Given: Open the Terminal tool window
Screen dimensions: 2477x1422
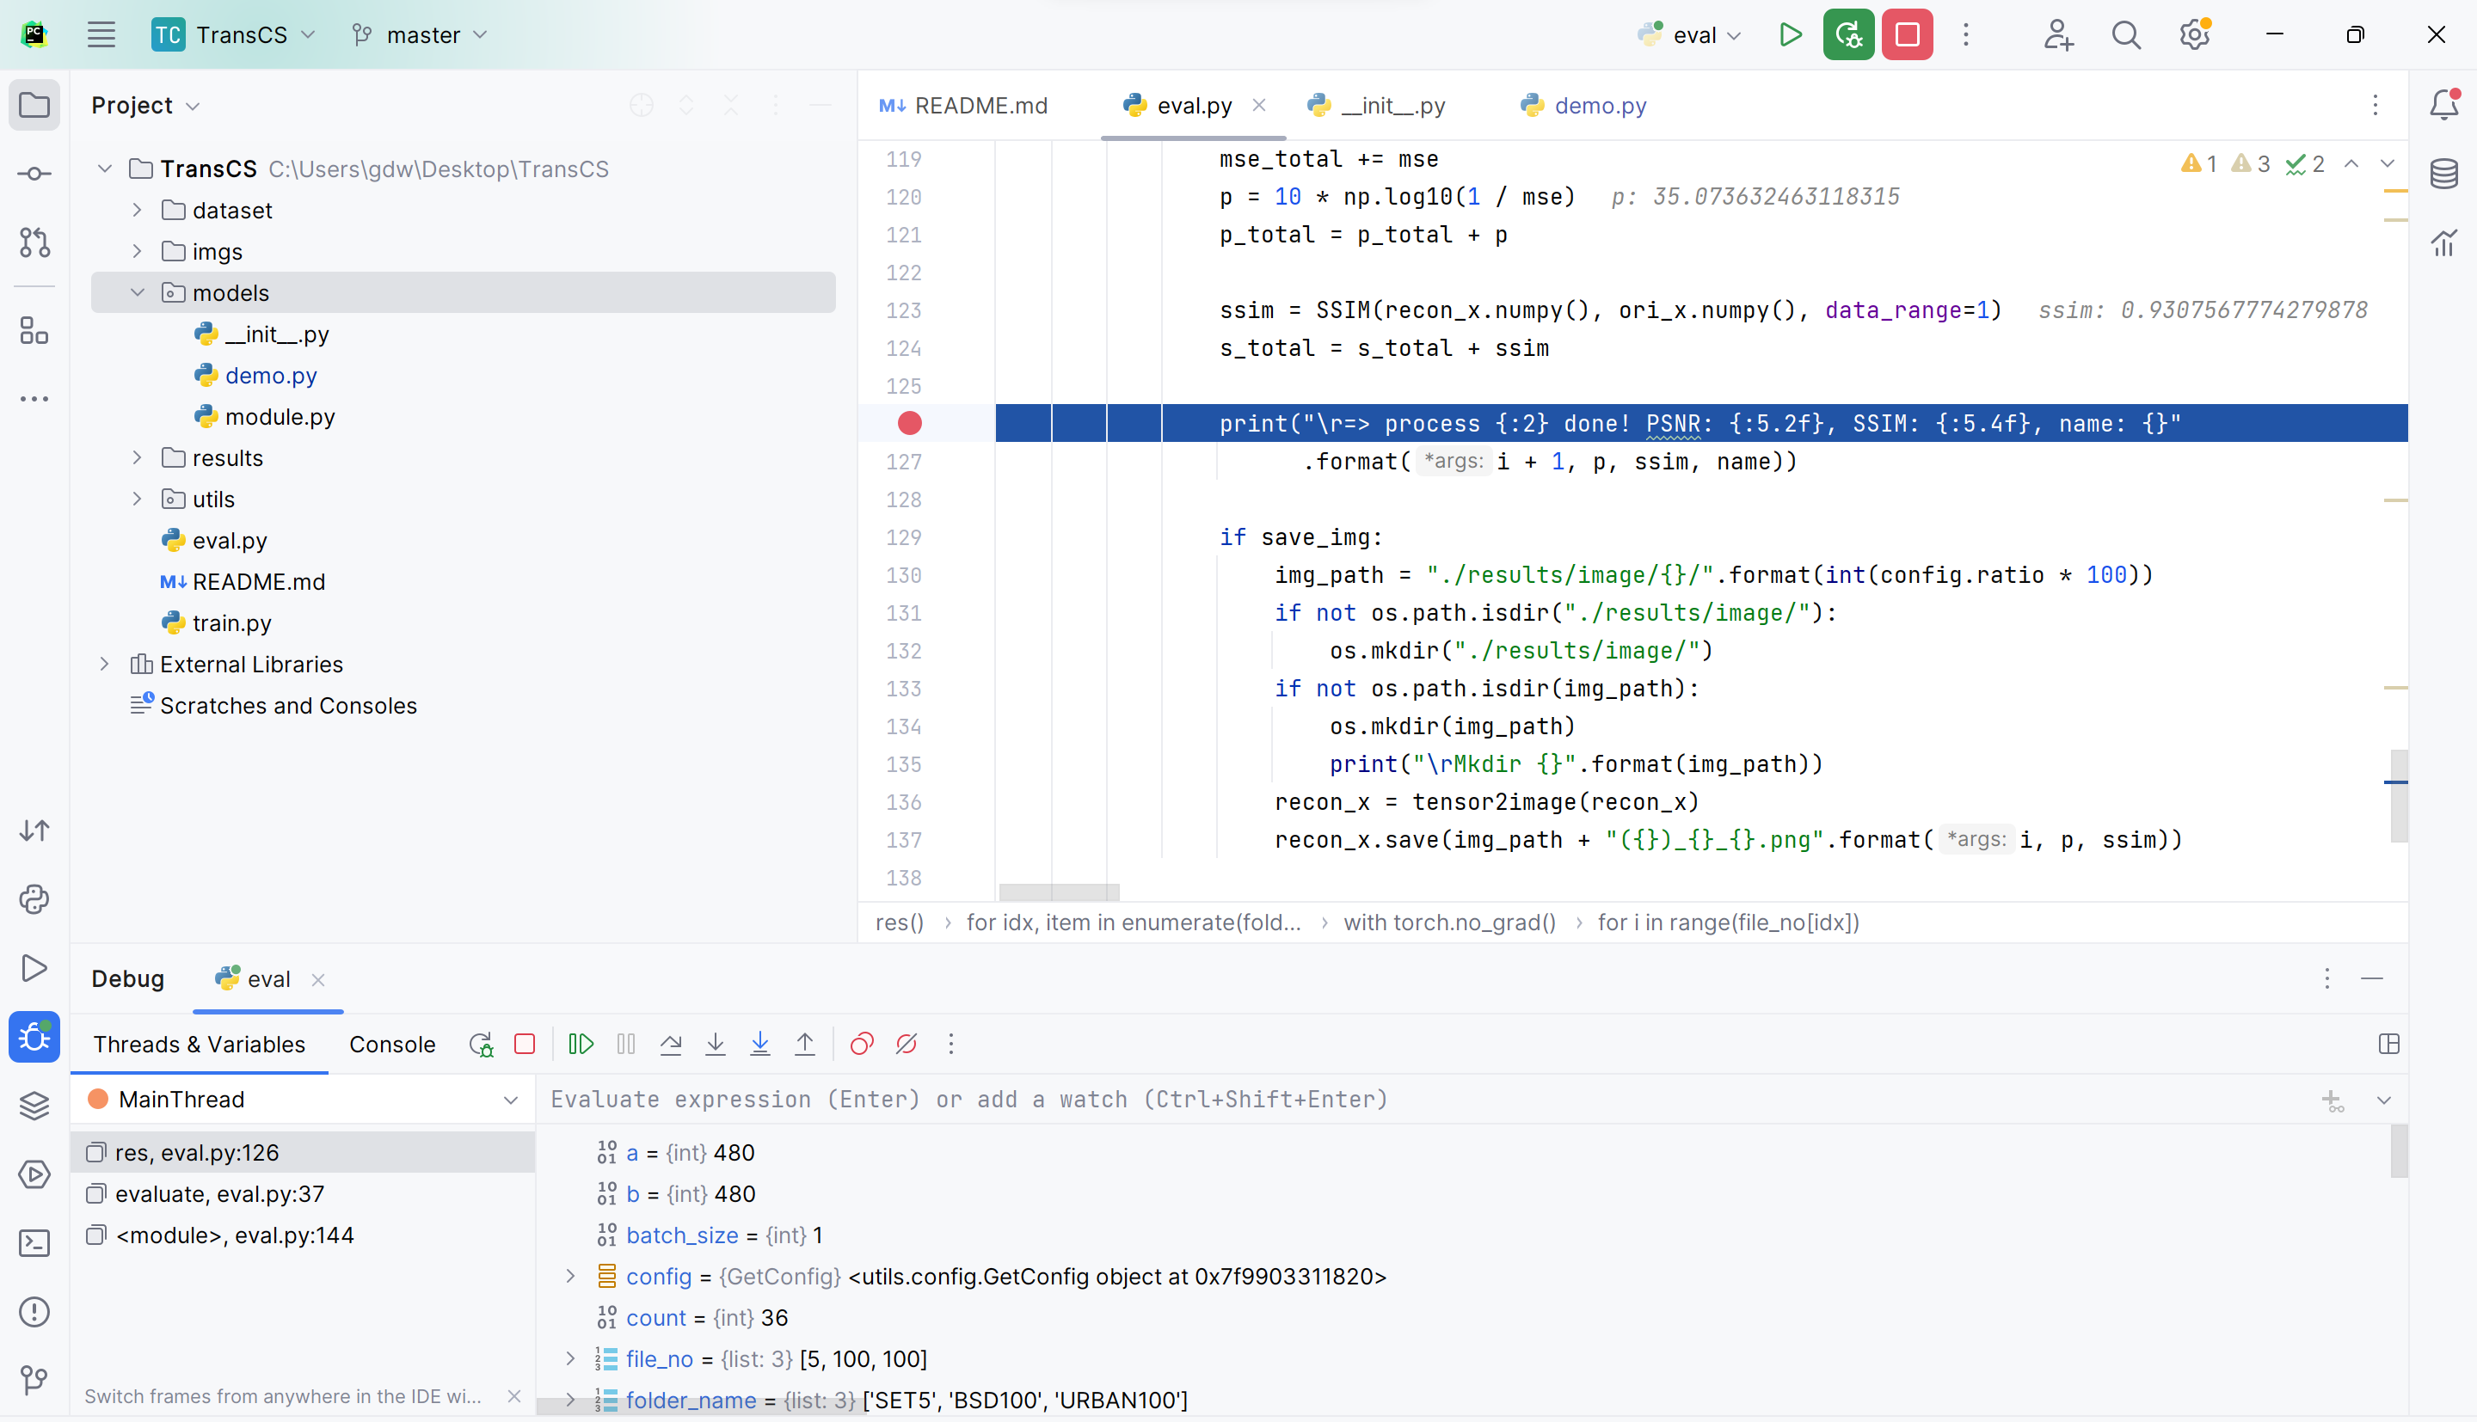Looking at the screenshot, I should click(34, 1243).
